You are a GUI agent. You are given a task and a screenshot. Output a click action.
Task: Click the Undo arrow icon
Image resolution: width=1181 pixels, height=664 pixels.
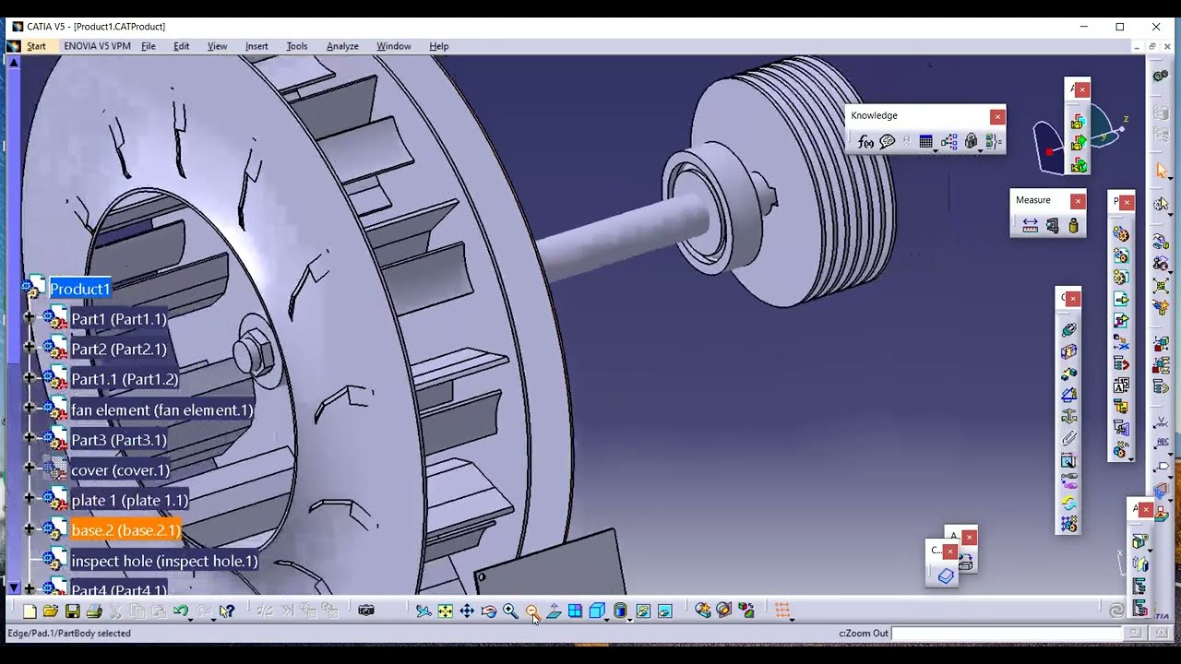[x=181, y=611]
